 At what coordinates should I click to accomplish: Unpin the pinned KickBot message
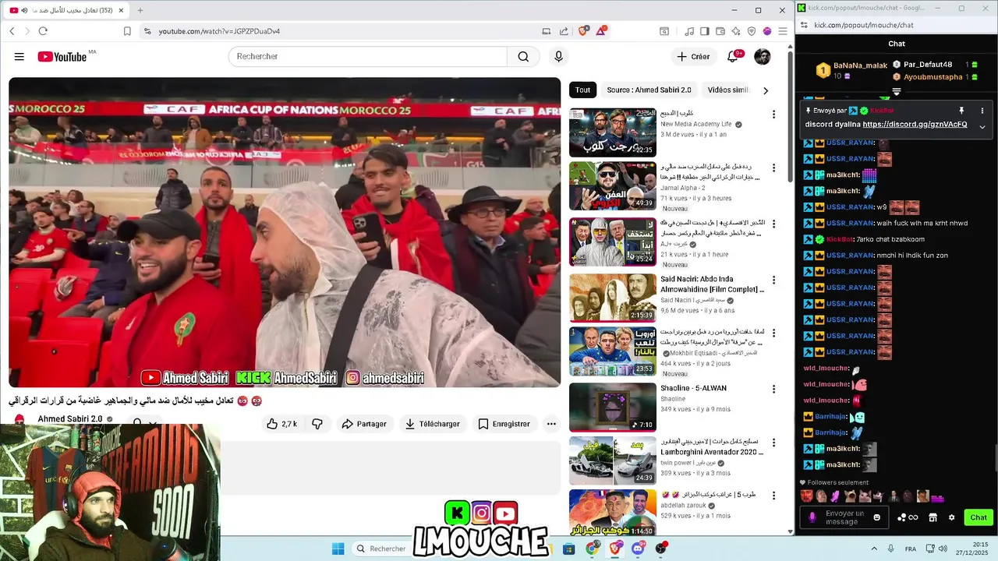[961, 111]
